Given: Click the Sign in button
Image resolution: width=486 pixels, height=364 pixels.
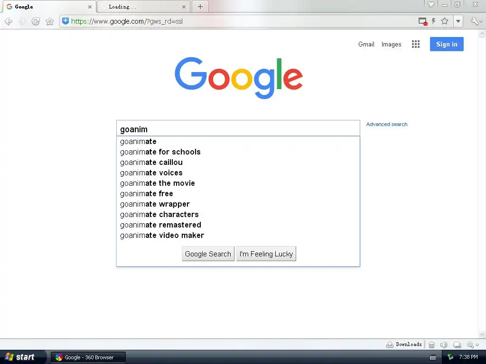Looking at the screenshot, I should [x=447, y=44].
